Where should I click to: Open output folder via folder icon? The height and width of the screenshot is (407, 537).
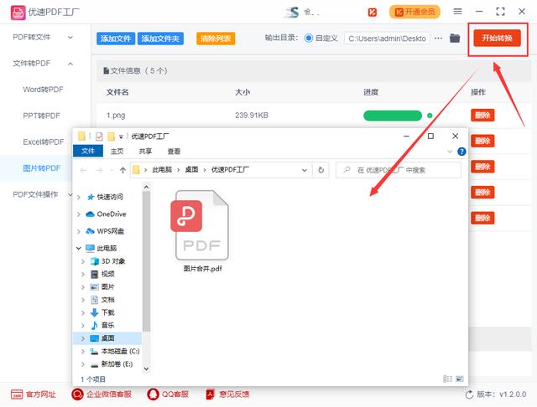click(455, 39)
